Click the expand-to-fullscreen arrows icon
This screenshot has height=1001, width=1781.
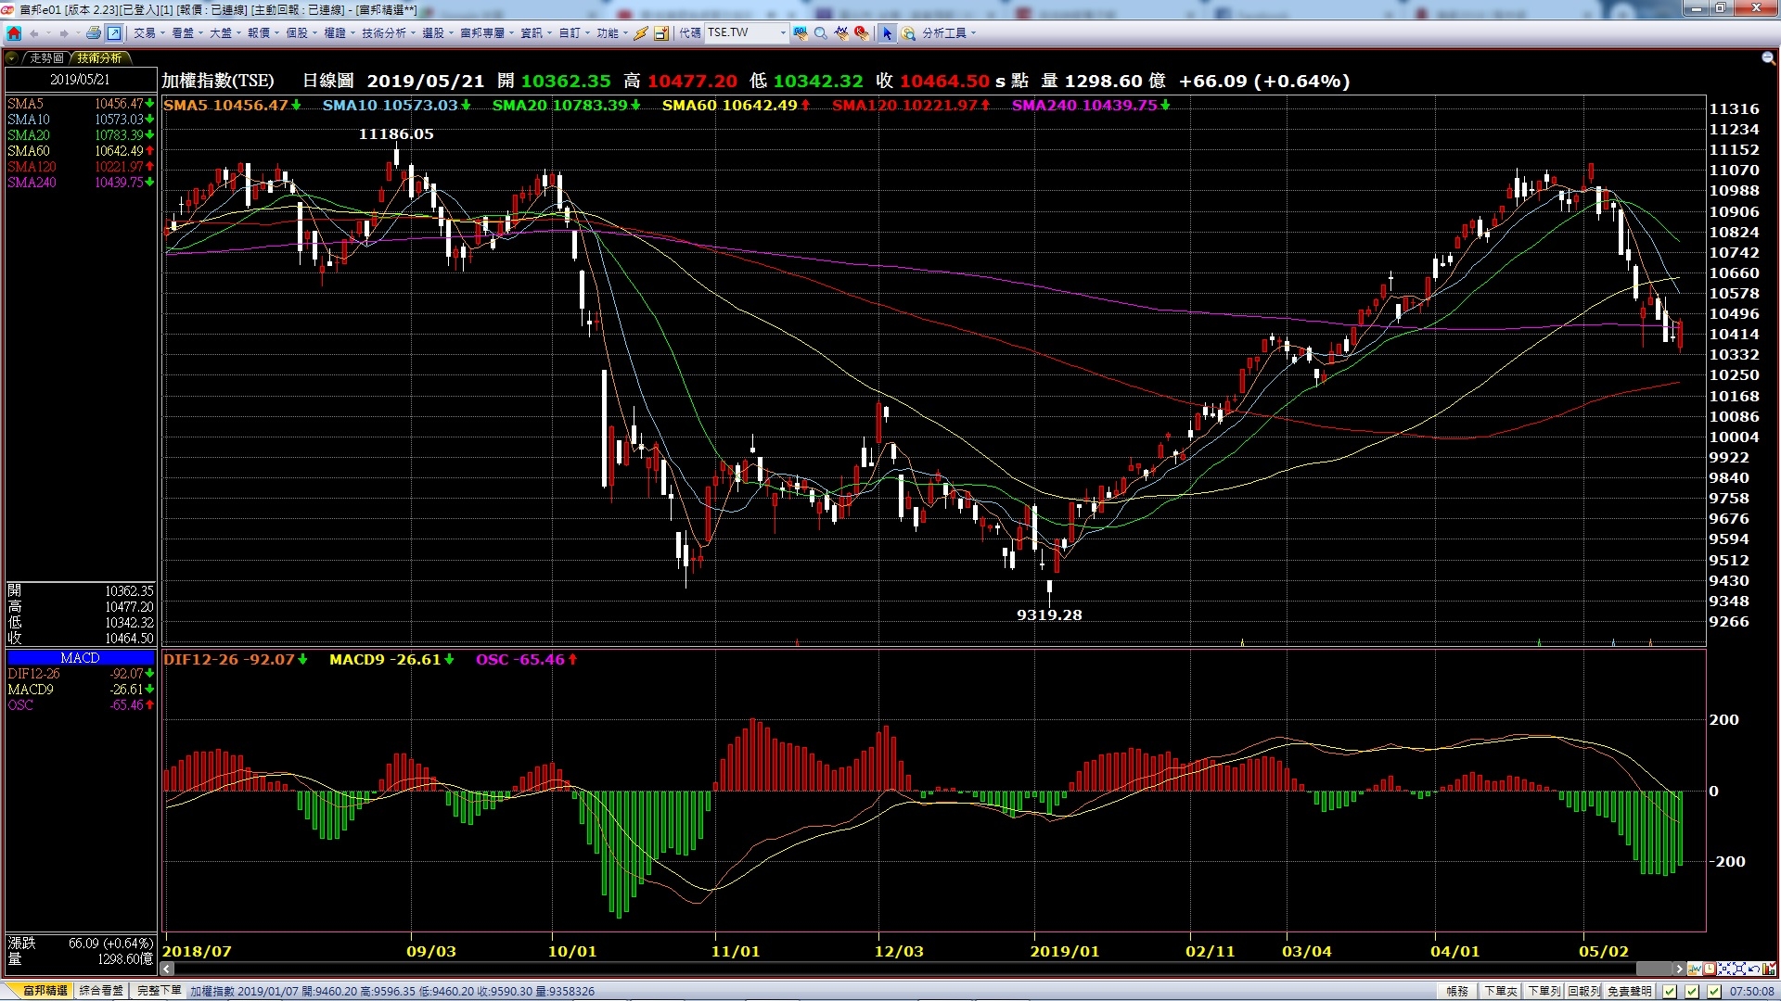(1739, 969)
